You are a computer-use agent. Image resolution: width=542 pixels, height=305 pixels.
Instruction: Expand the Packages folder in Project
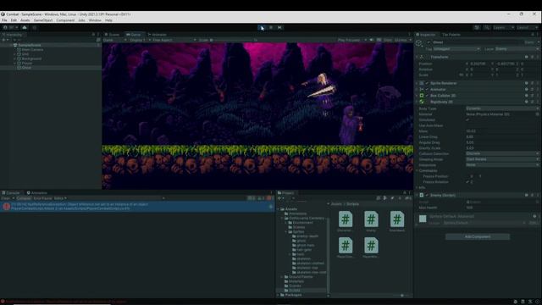(279, 295)
